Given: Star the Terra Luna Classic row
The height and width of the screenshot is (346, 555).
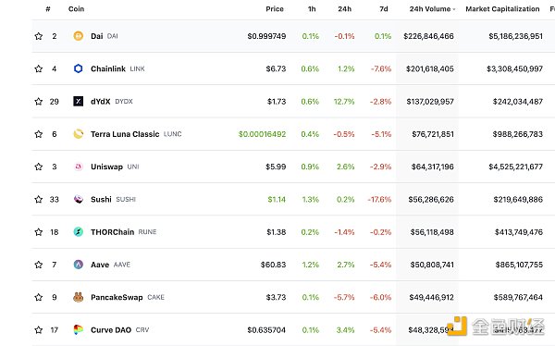Looking at the screenshot, I should pos(39,134).
